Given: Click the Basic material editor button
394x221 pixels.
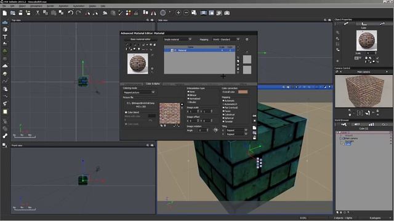Looking at the screenshot, I should [x=140, y=39].
